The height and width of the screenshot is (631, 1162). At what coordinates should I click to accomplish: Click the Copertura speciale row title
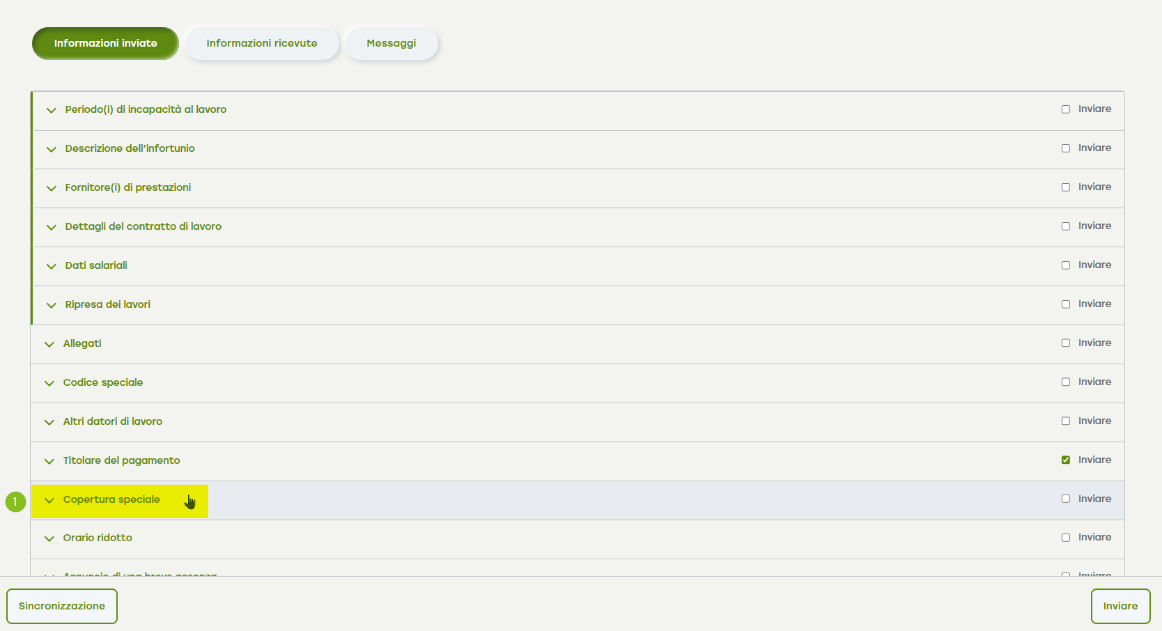tap(111, 499)
